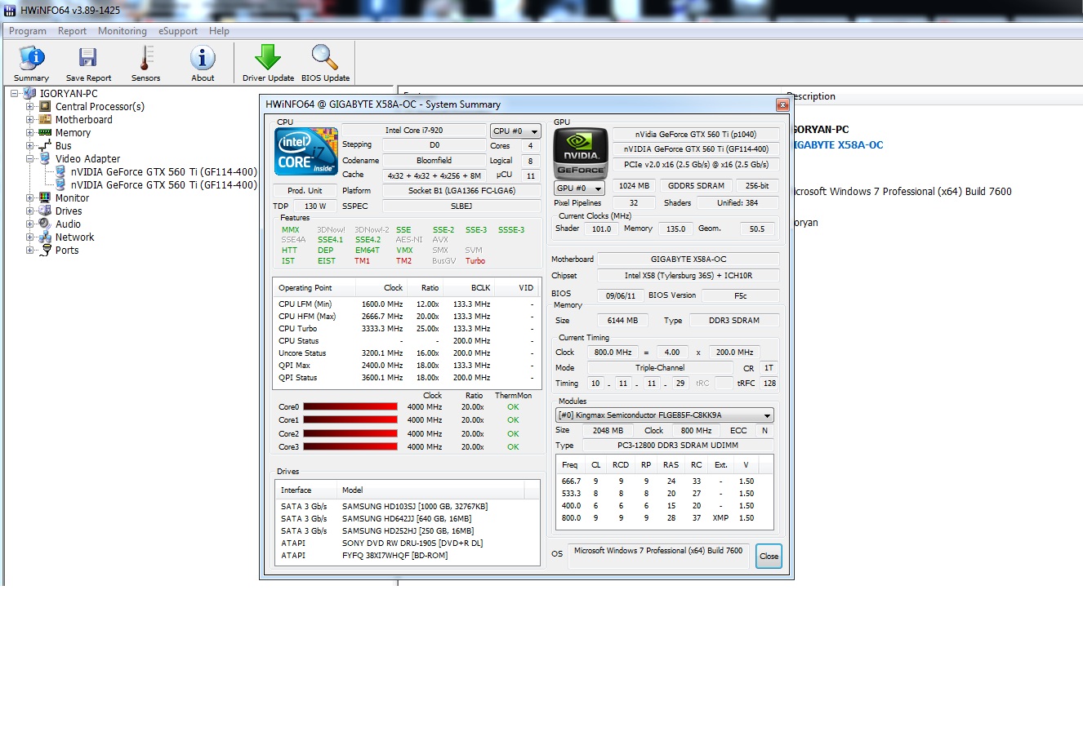Click the Bus tree icon
This screenshot has height=732, width=1083.
pos(45,145)
